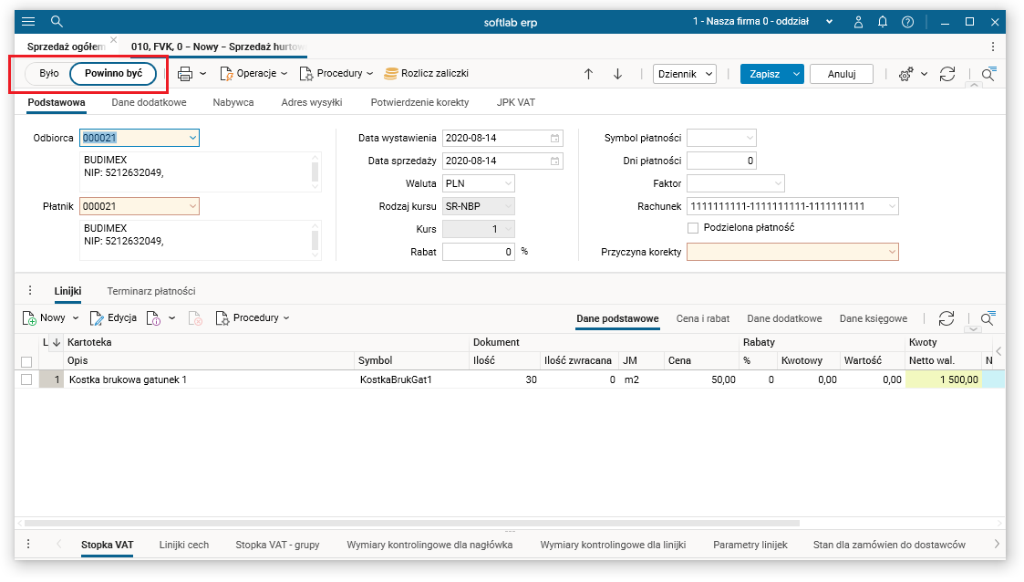Tick the select-all lines header checkbox
The height and width of the screenshot is (582, 1024).
[x=26, y=361]
